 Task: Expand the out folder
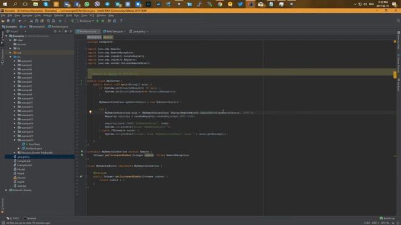pyautogui.click(x=11, y=52)
